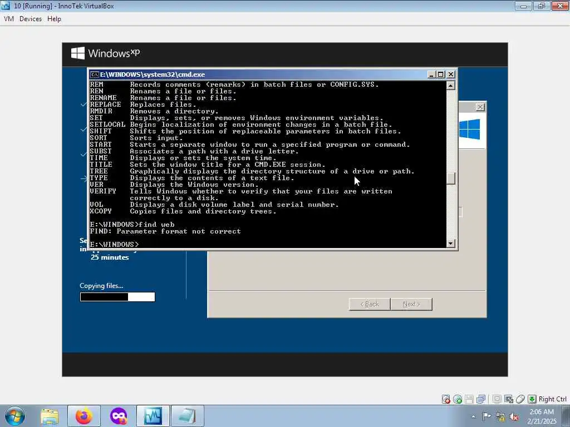Click the taskbar clock showing 2:06 AM
This screenshot has height=427, width=570.
point(542,416)
